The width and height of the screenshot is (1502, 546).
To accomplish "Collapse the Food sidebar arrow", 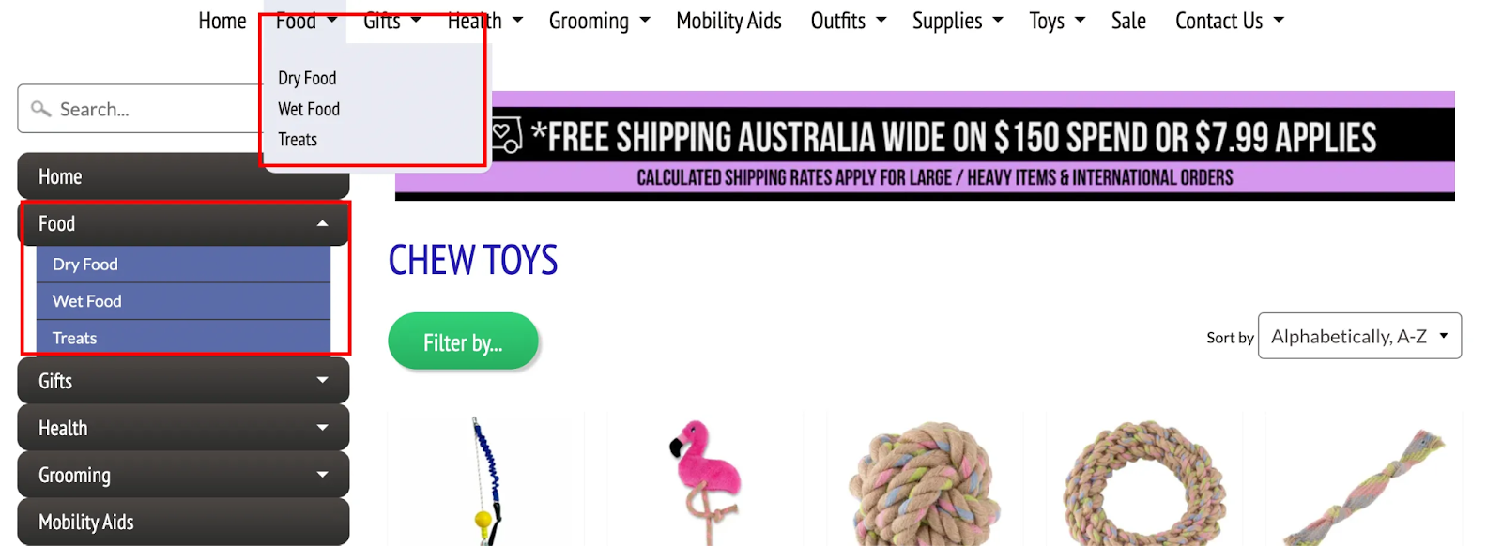I will [x=322, y=223].
